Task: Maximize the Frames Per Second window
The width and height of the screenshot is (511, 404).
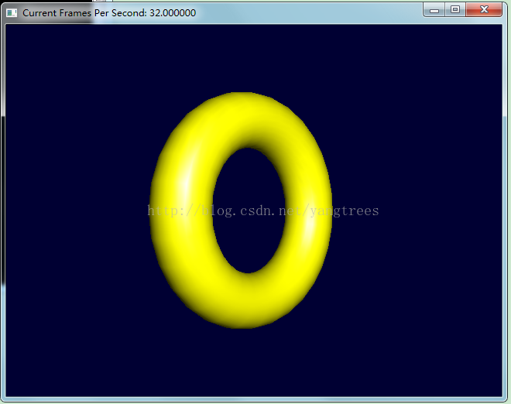Action: click(x=455, y=10)
